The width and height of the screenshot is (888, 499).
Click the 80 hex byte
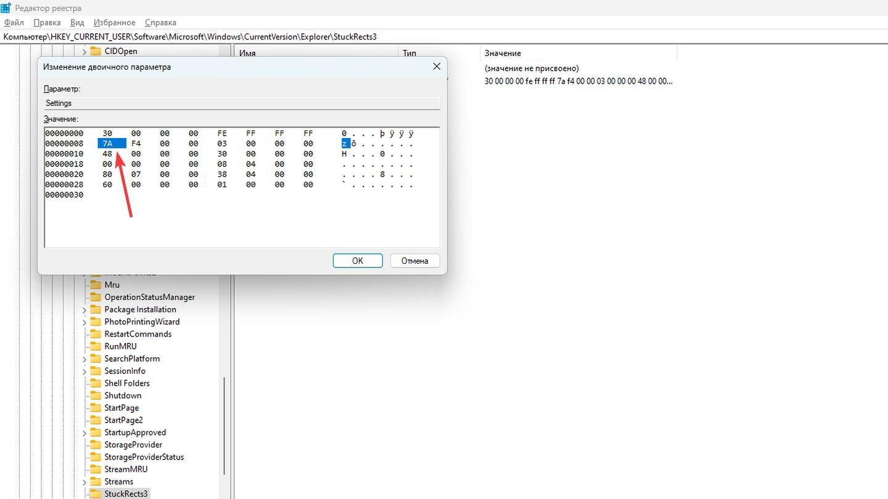coord(107,174)
